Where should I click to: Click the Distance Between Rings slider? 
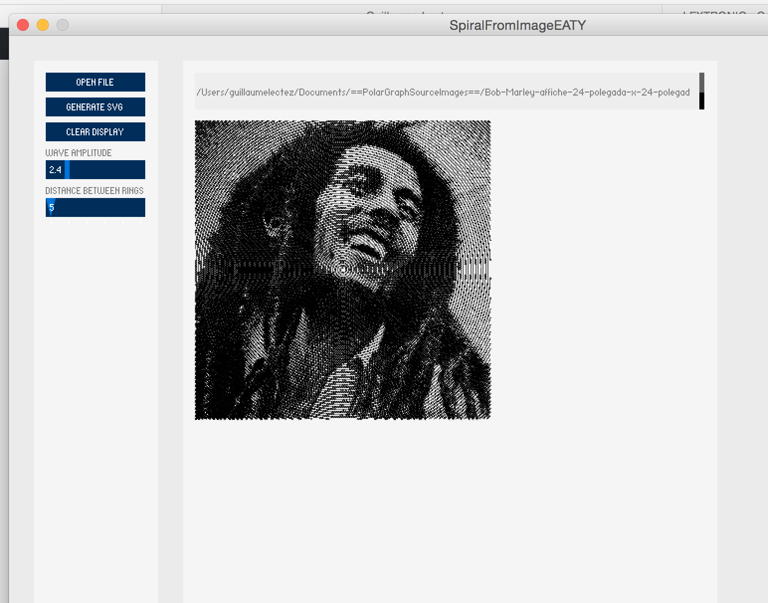pyautogui.click(x=95, y=207)
